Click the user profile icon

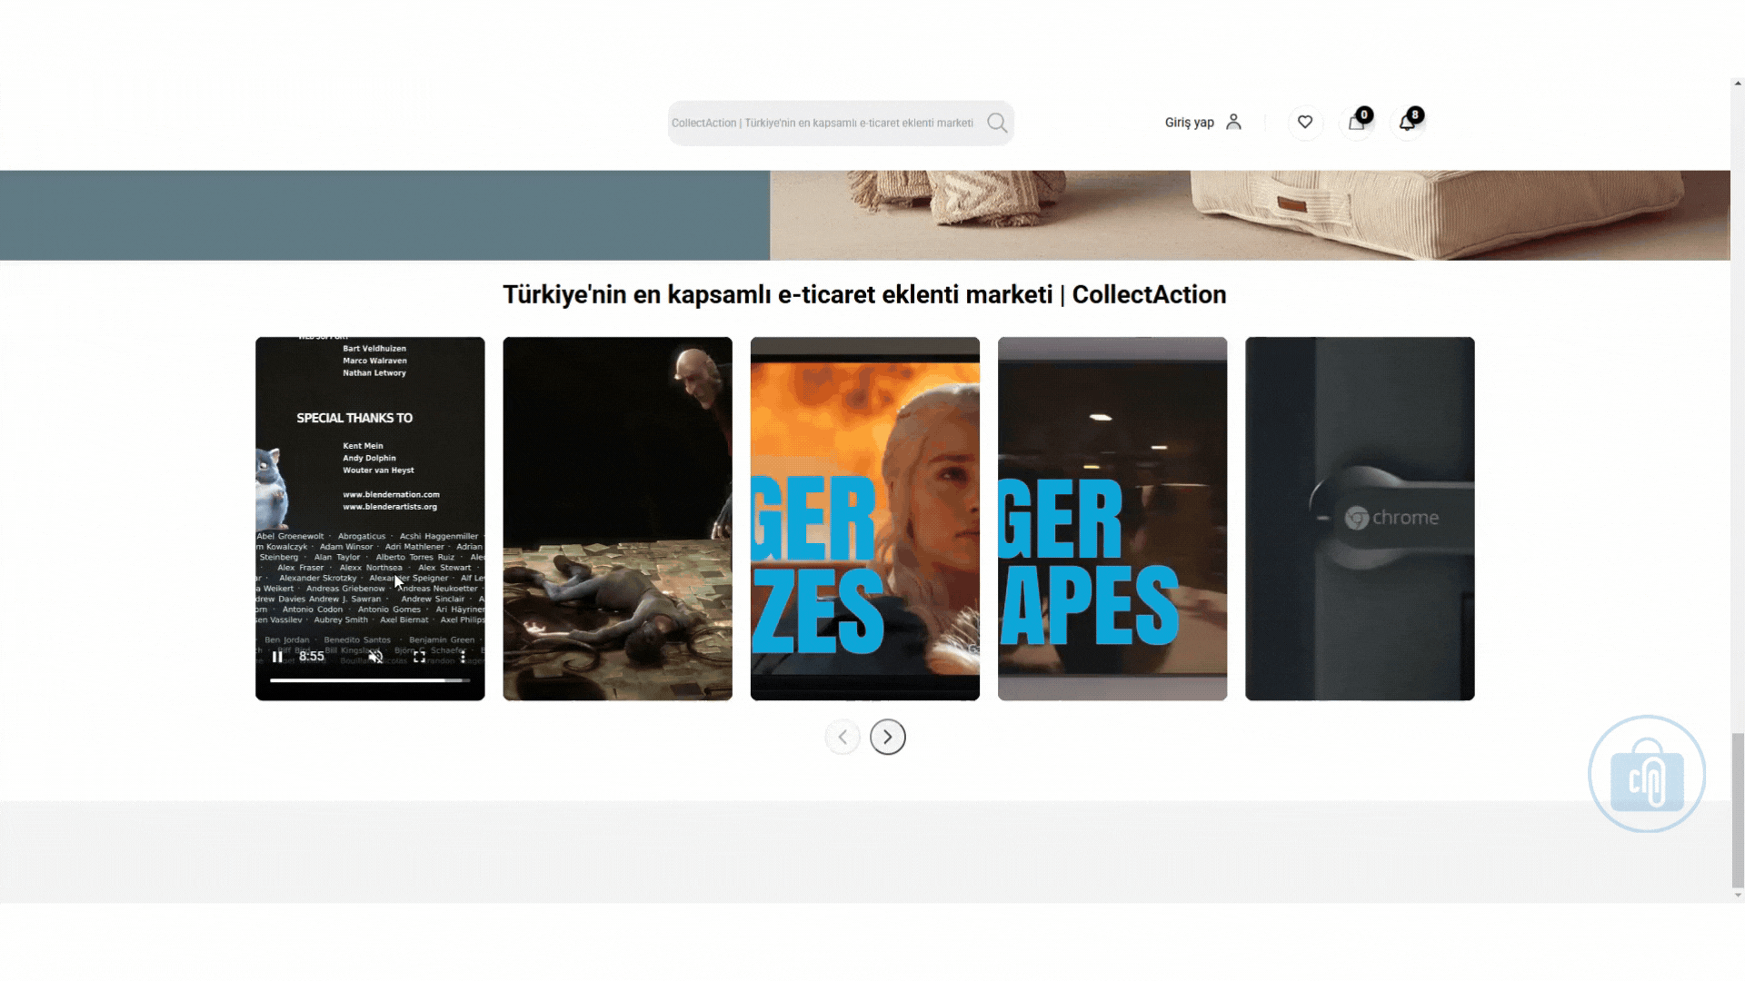tap(1233, 122)
